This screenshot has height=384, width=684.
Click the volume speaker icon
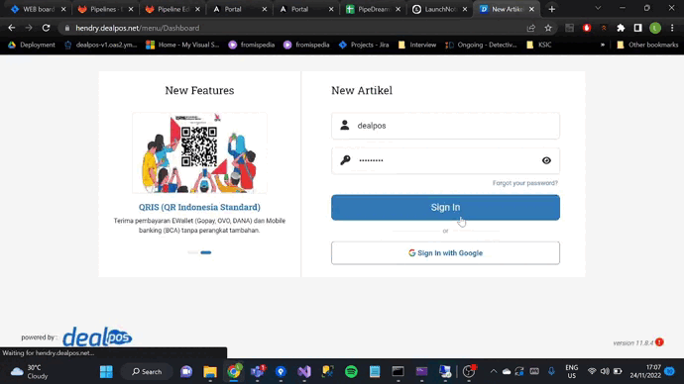tap(605, 371)
